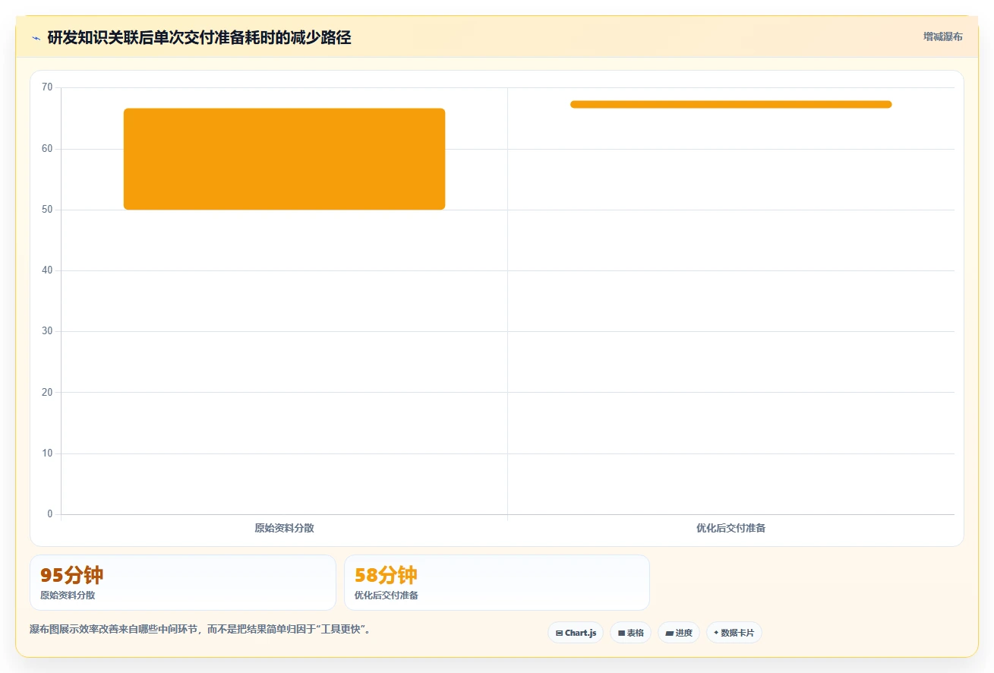Click the orange bar for 原始资料分散
This screenshot has height=673, width=994.
coord(284,159)
